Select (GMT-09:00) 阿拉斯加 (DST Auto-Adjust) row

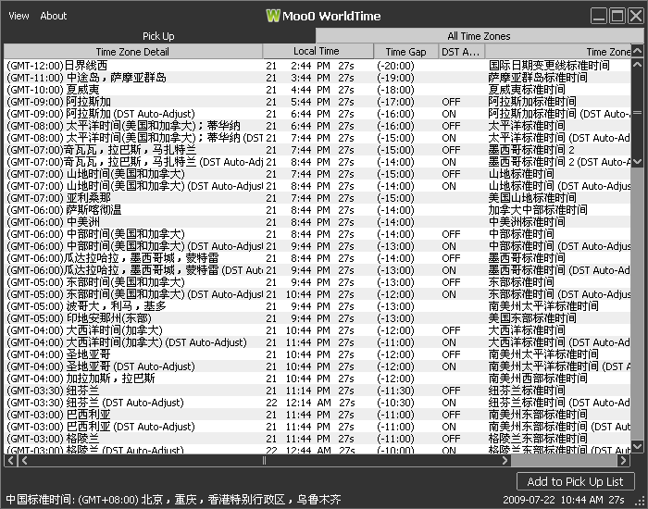tap(318, 114)
